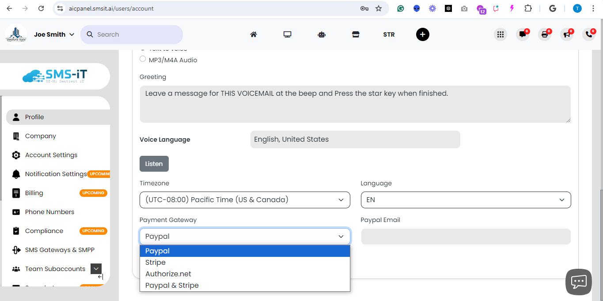The width and height of the screenshot is (603, 301).
Task: Open the Timezone dropdown
Action: click(x=245, y=200)
